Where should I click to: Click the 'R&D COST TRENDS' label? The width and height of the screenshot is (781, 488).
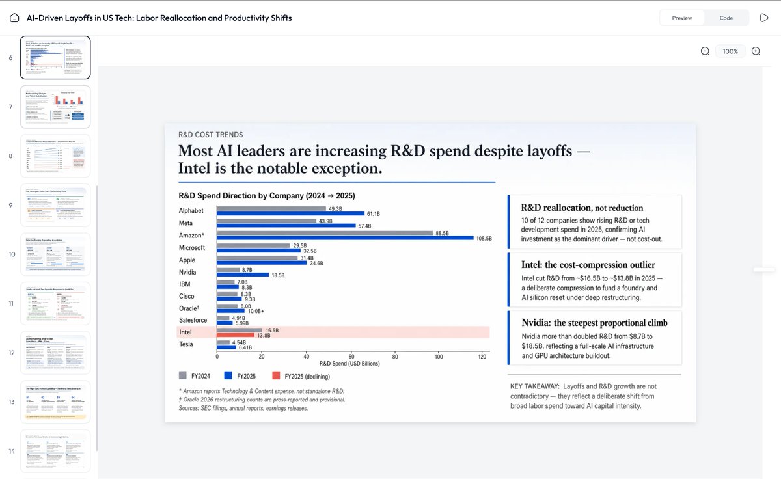(x=211, y=135)
